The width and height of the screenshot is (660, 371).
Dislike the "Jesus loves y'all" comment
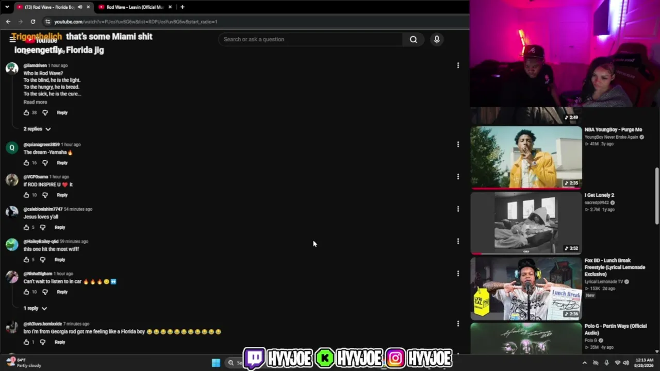tap(42, 227)
